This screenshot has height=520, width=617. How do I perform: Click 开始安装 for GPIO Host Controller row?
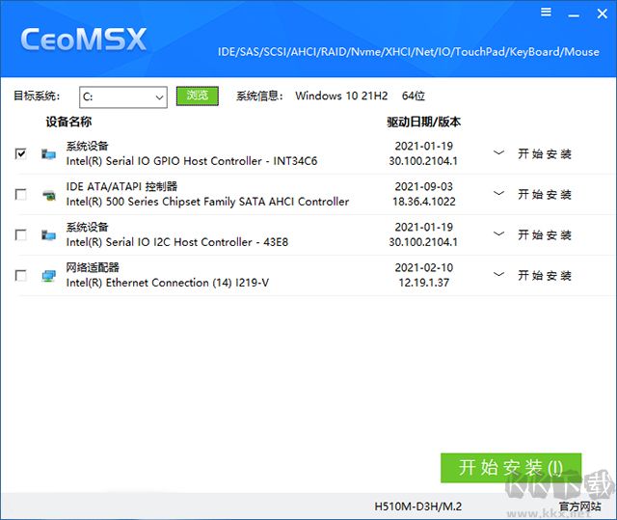(x=544, y=153)
